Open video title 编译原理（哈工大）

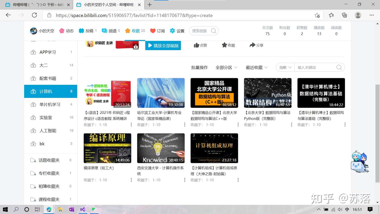click(x=99, y=168)
